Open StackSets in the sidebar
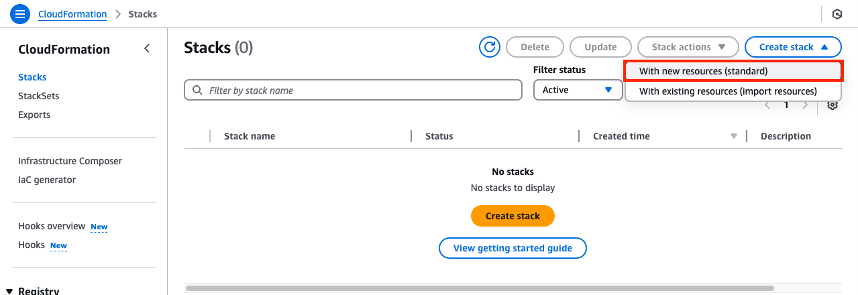 pos(39,96)
